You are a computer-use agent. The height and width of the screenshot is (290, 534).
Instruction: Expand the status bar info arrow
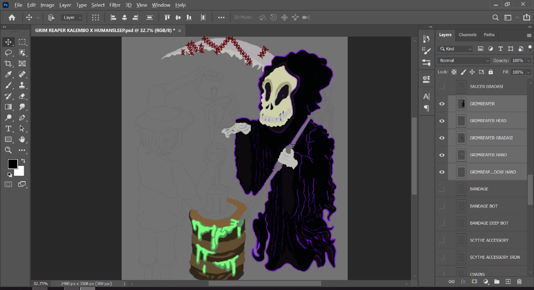point(124,284)
